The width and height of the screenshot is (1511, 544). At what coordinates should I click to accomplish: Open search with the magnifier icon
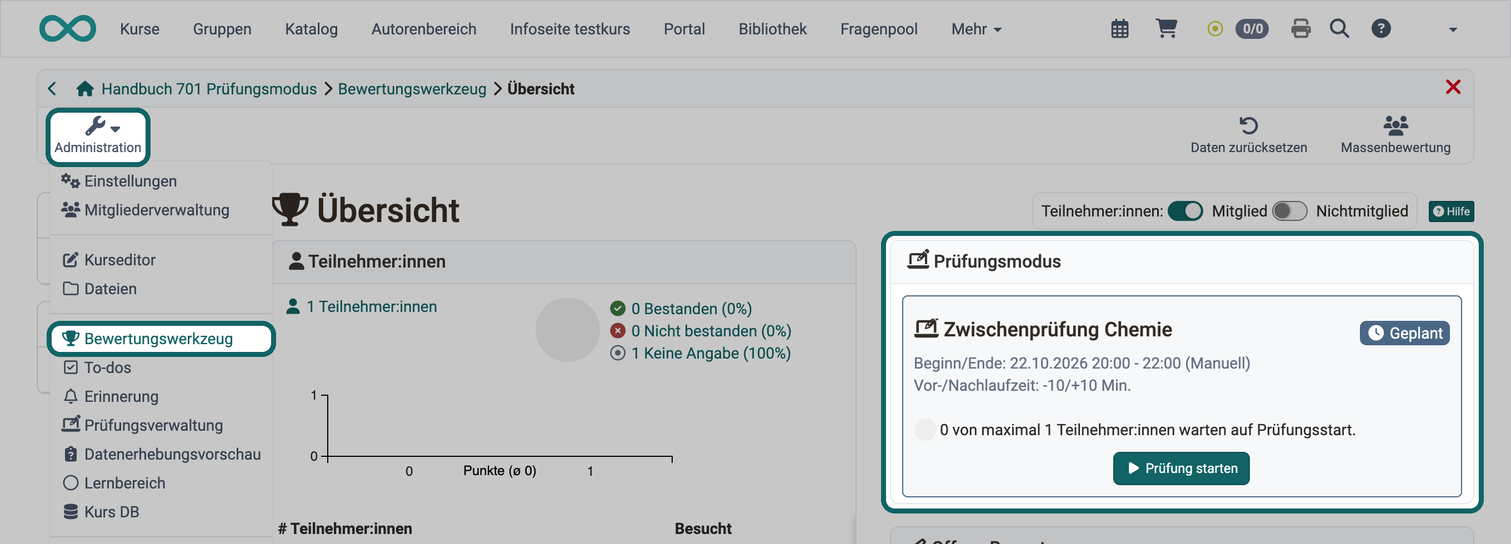pyautogui.click(x=1339, y=29)
